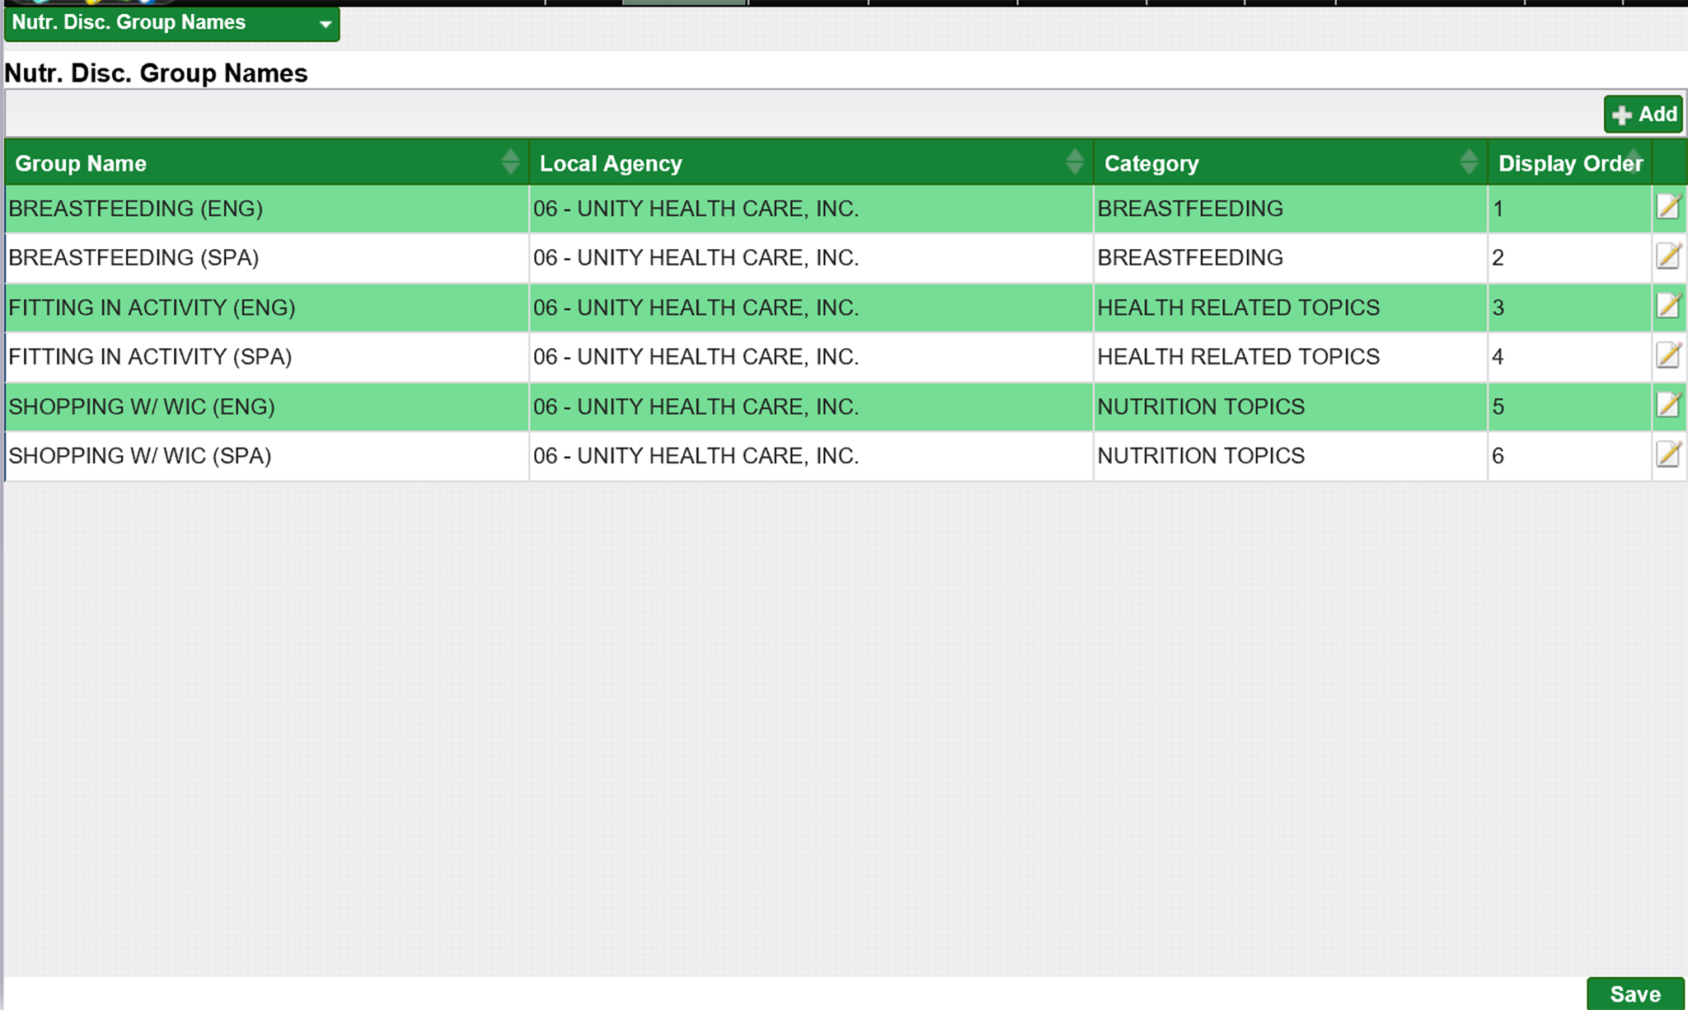Click Local Agency cell of BREASTFEEDING (SPA) row
Image resolution: width=1688 pixels, height=1010 pixels.
tap(696, 258)
